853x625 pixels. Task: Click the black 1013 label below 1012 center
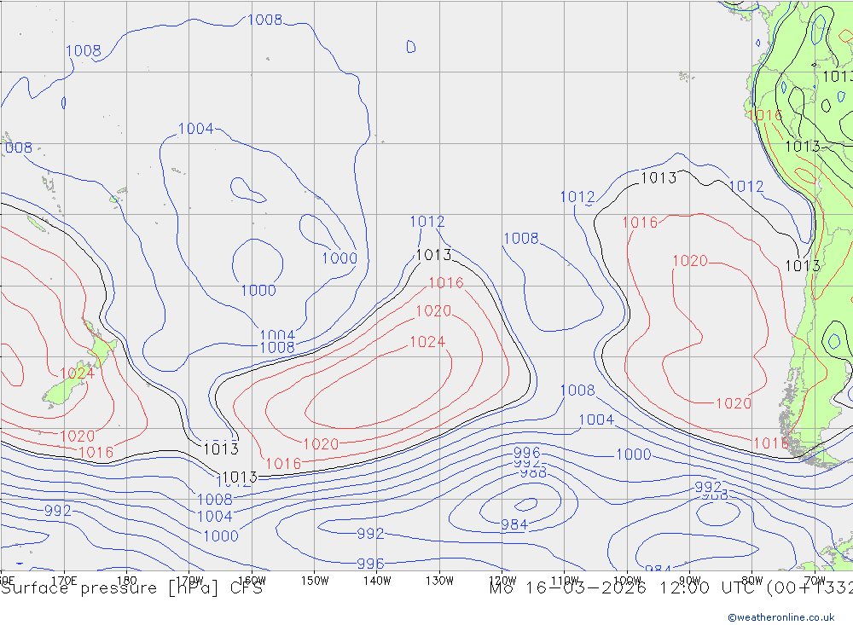433,255
